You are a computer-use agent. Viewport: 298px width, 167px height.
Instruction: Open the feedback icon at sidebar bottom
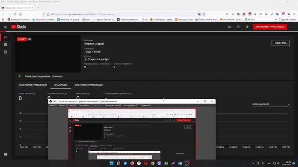click(x=6, y=154)
